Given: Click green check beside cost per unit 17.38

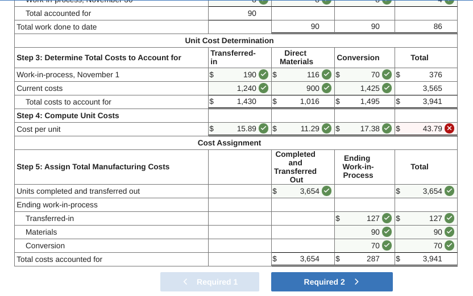Looking at the screenshot, I should (387, 128).
